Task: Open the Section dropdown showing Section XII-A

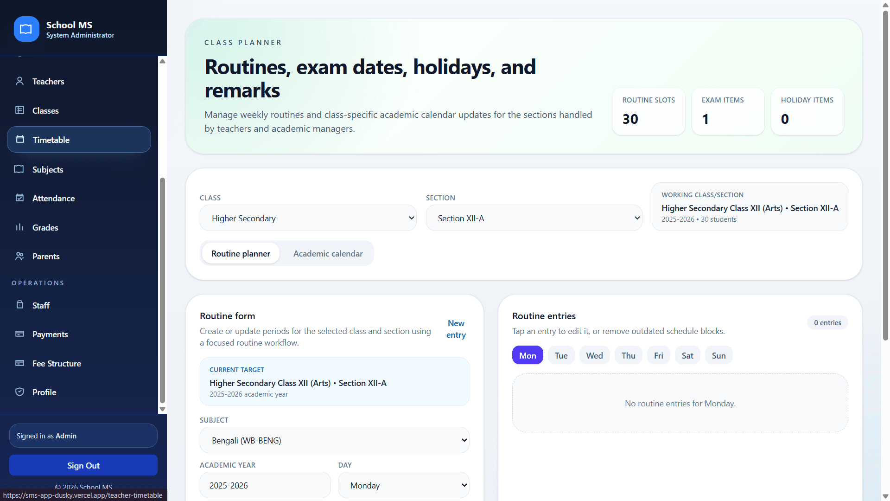Action: click(534, 218)
